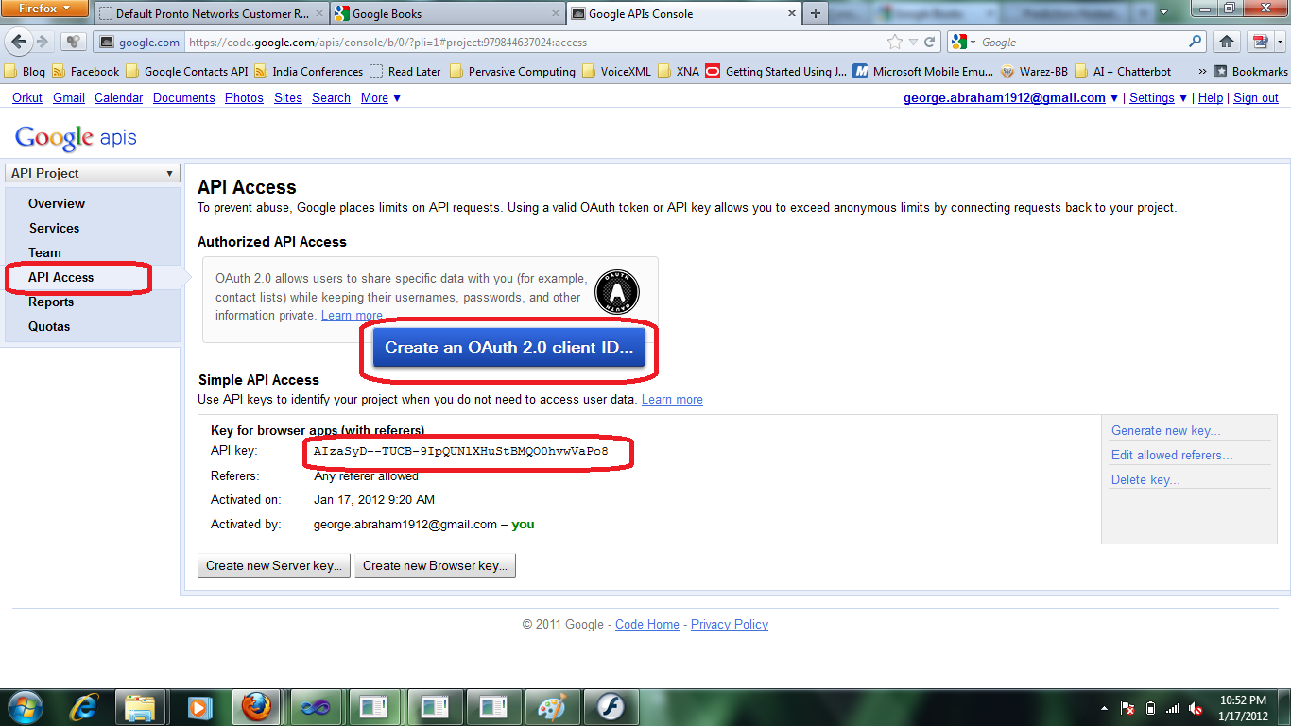1291x726 pixels.
Task: Click the Generate new key link
Action: click(x=1165, y=430)
